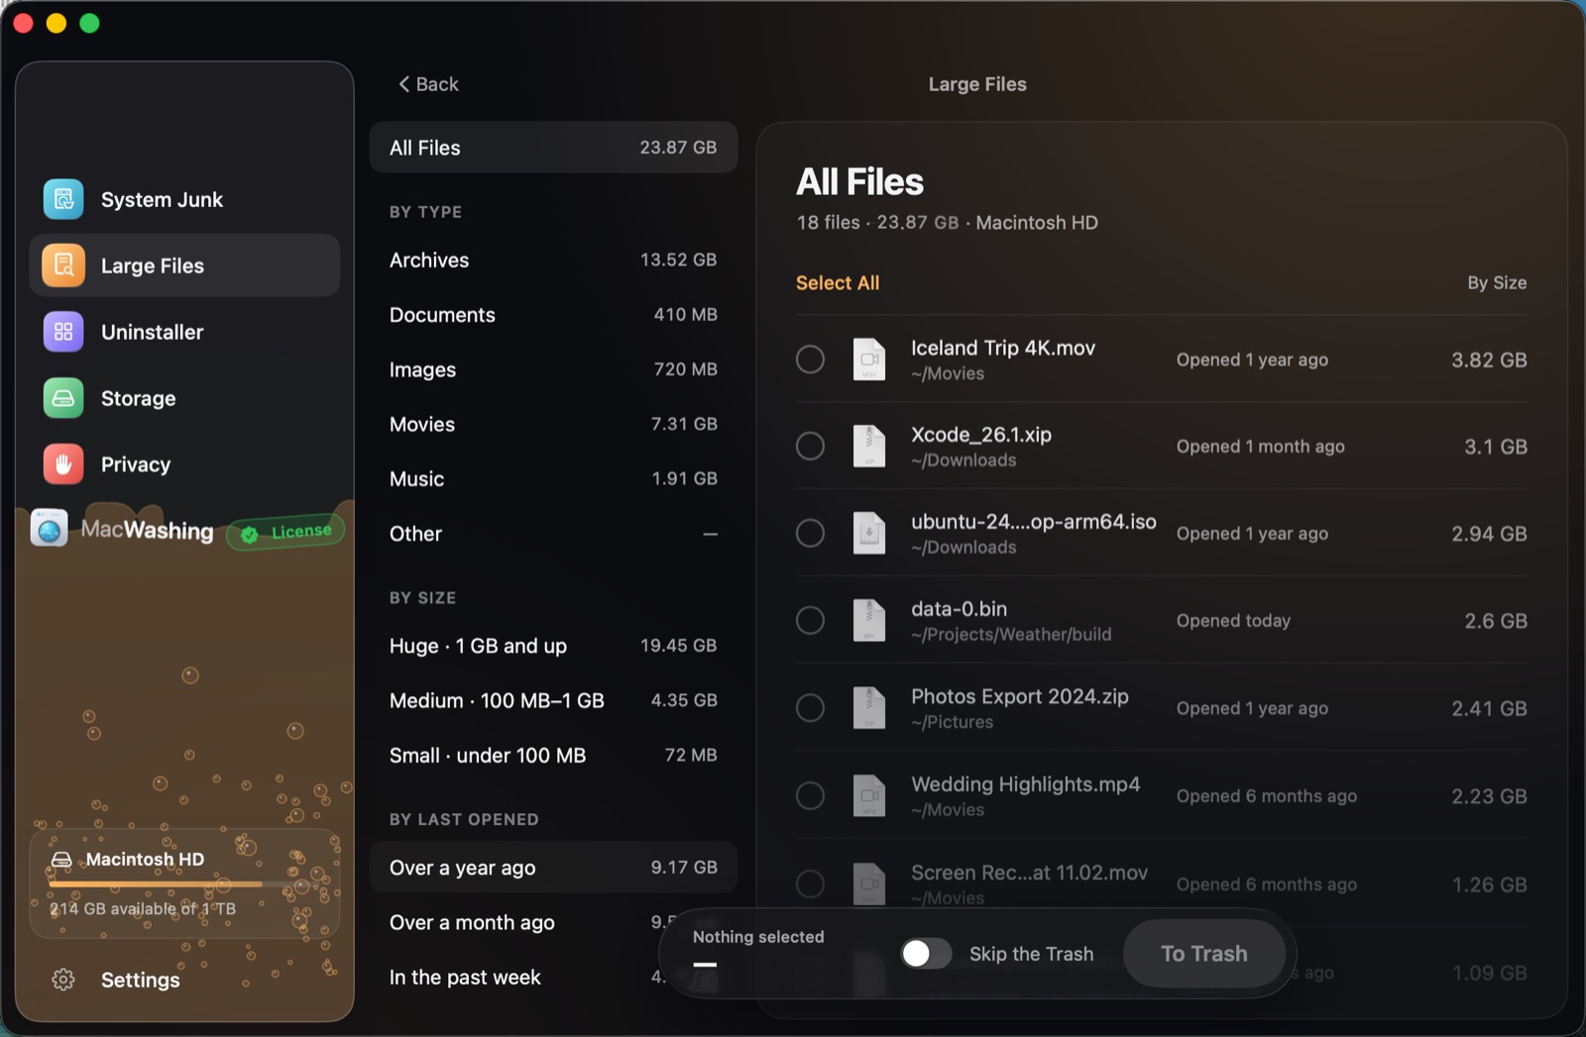Click the To Trash button
This screenshot has width=1586, height=1037.
pyautogui.click(x=1204, y=954)
